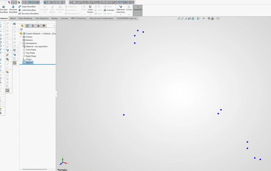Screen dimensions: 271x171
Task: Click the Extruded Boss/Base tool
Action: (4, 9)
